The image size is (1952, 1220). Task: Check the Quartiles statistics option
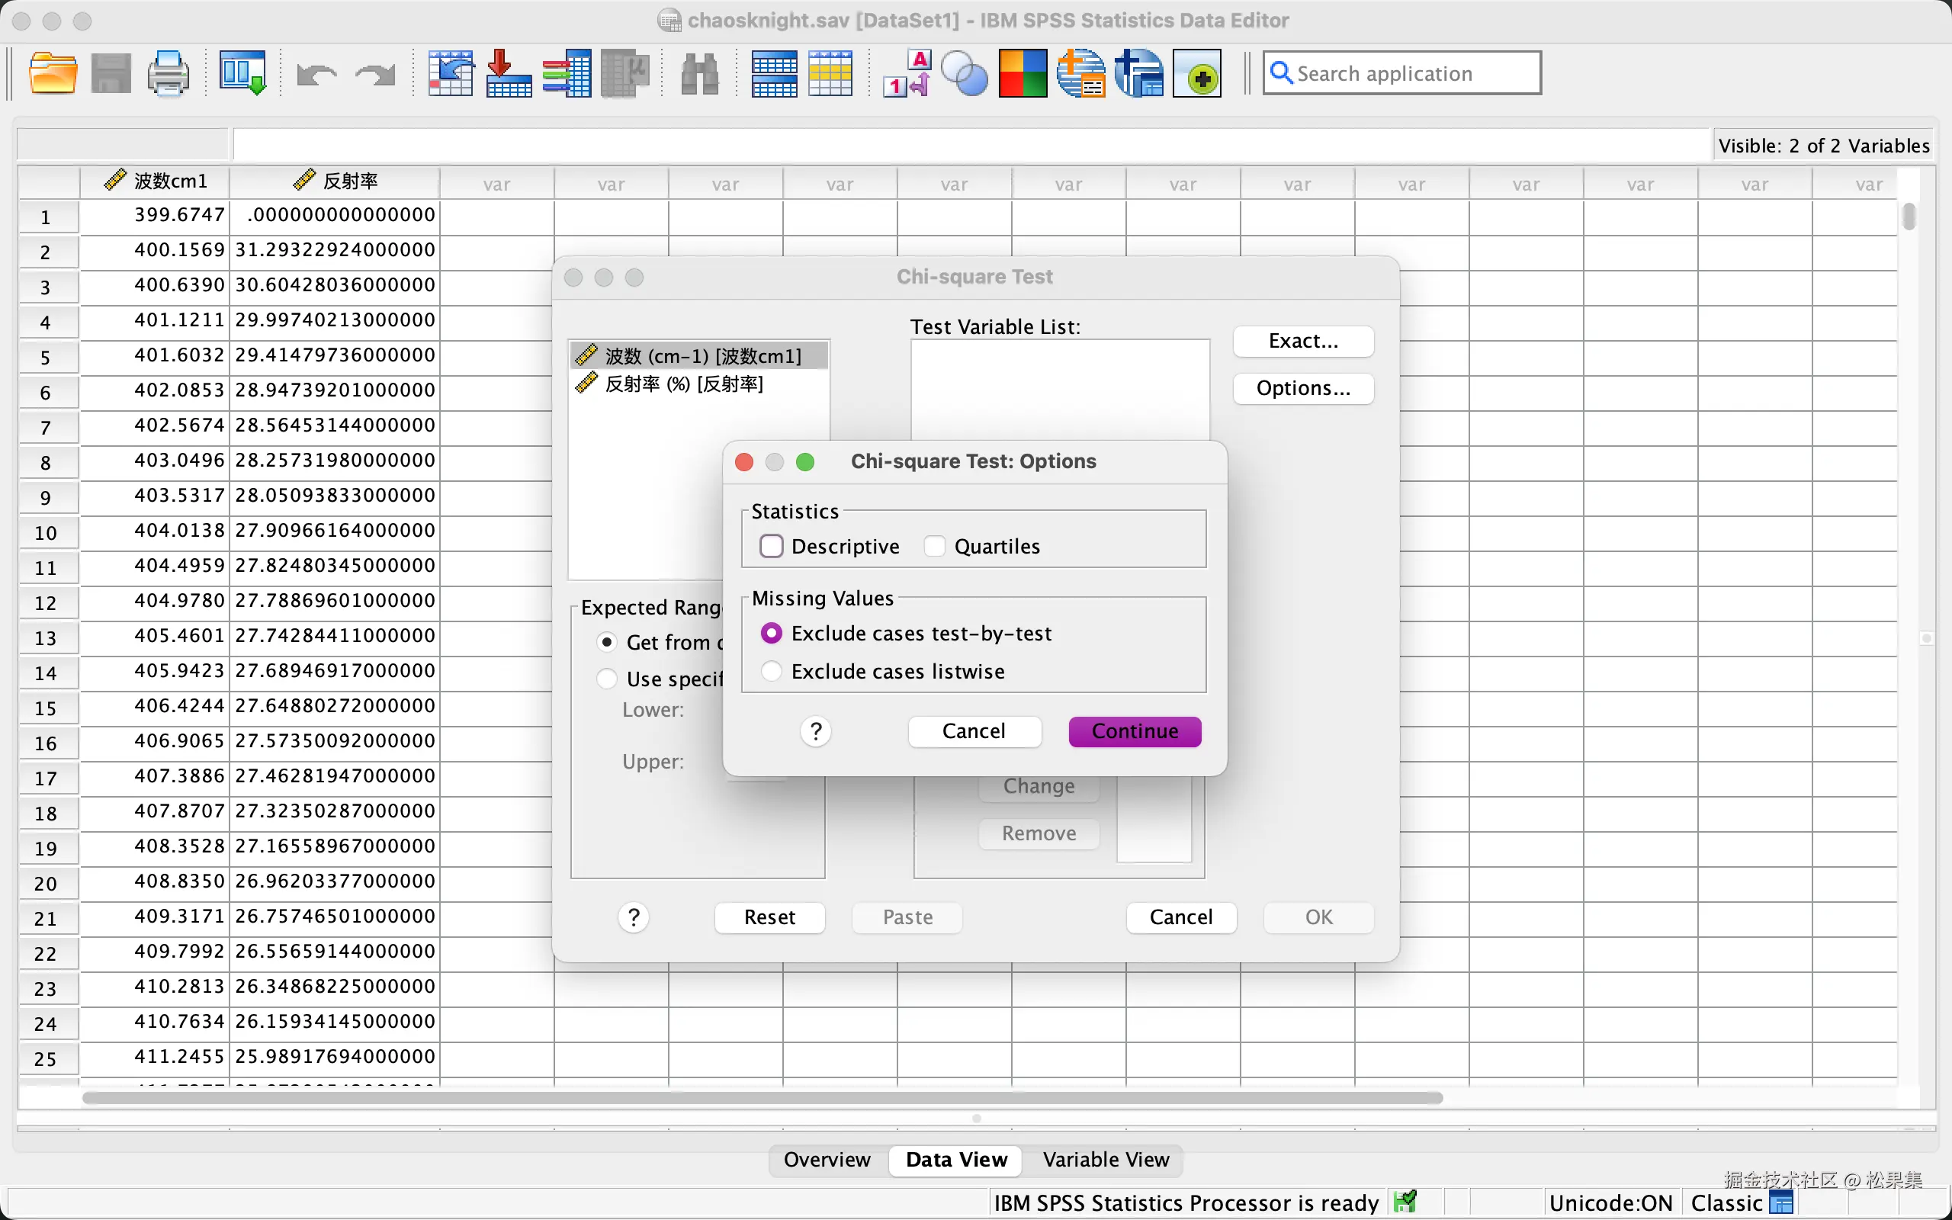tap(934, 546)
